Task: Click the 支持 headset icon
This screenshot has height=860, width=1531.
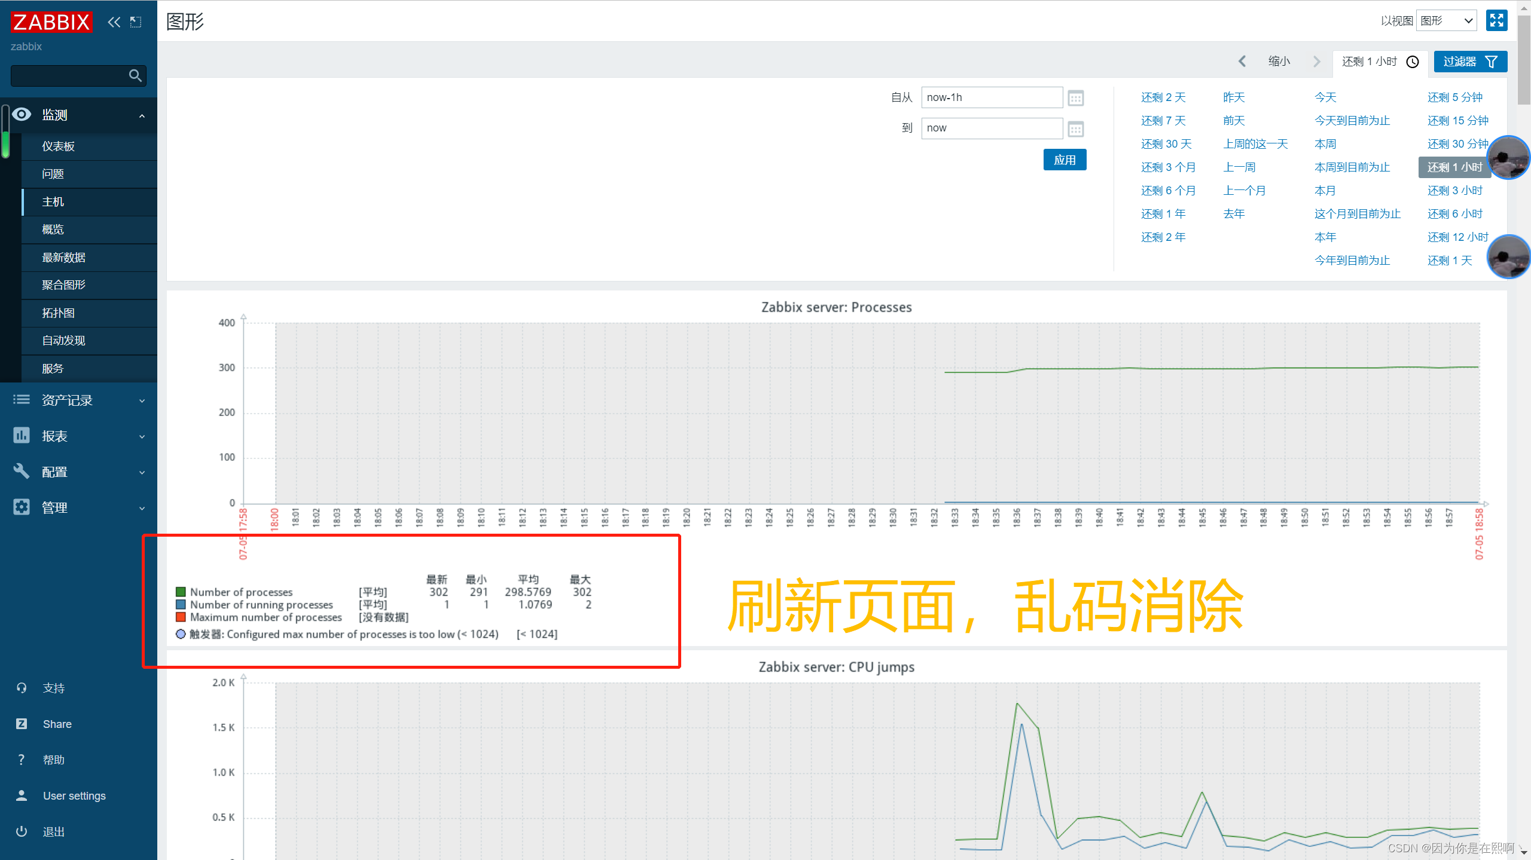Action: [x=22, y=688]
